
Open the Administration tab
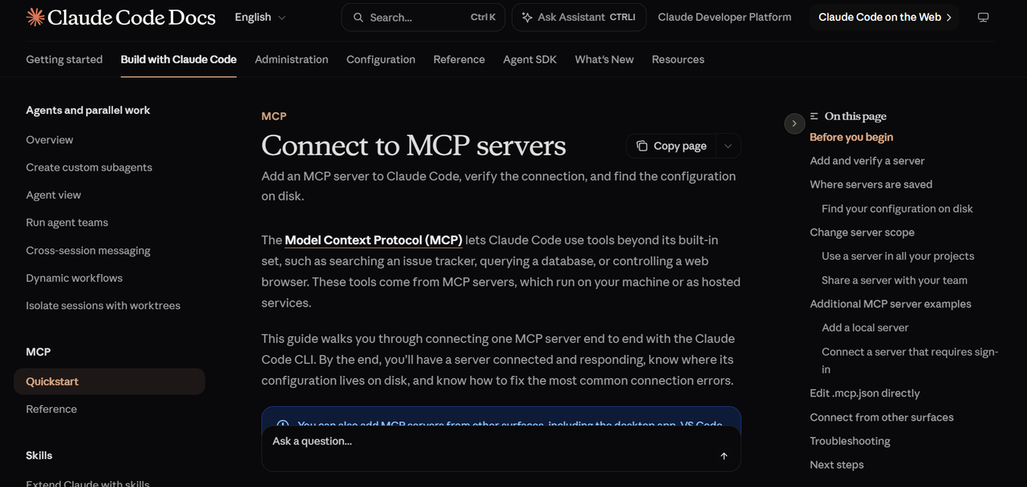point(291,59)
